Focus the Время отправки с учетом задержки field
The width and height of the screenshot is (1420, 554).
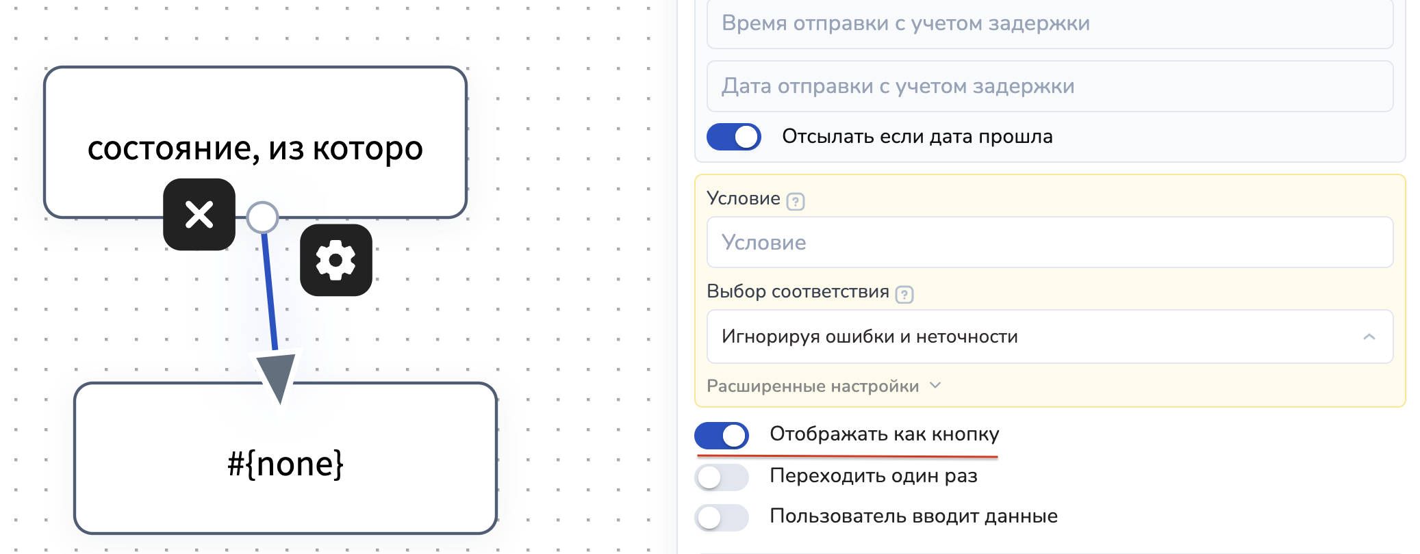coord(1050,24)
